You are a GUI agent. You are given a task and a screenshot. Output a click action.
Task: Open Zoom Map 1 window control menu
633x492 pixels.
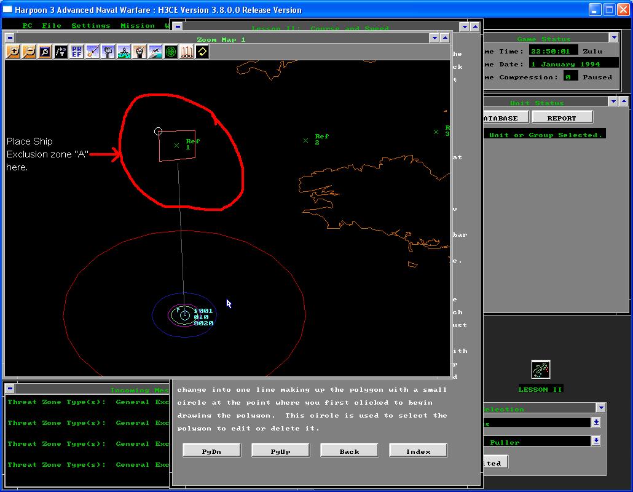pyautogui.click(x=10, y=38)
